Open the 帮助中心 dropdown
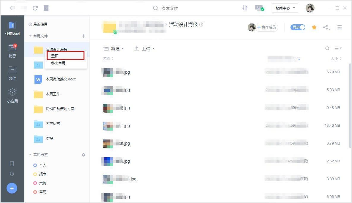Screen dimensions: 352x203 pyautogui.click(x=285, y=8)
